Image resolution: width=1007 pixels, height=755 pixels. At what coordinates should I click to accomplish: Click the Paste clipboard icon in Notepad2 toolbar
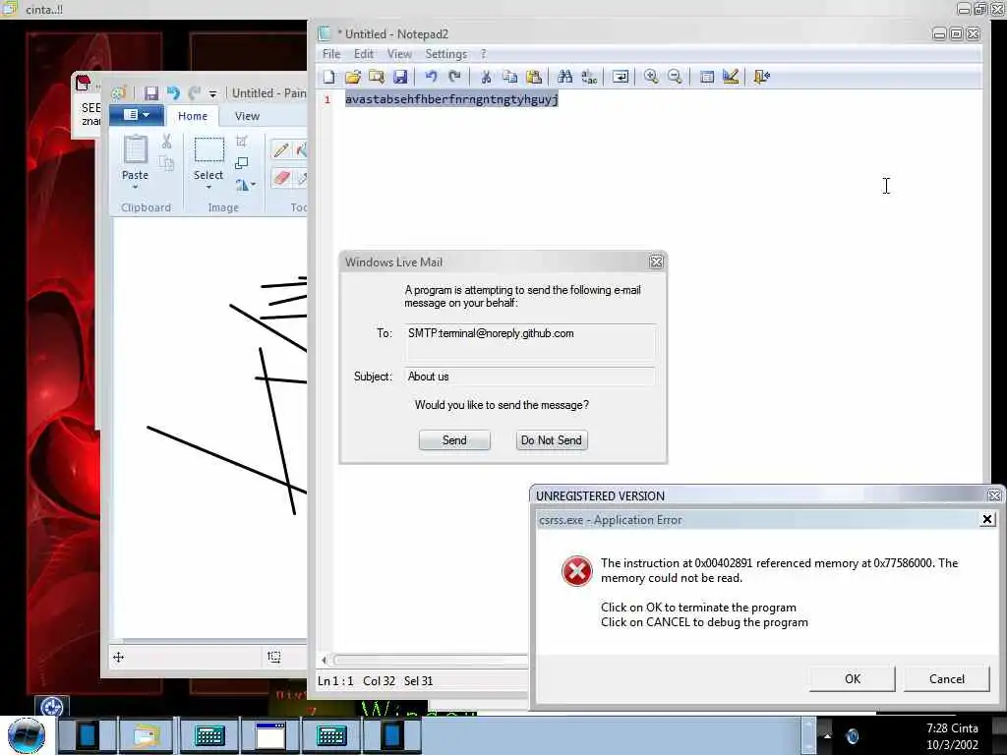(x=534, y=77)
